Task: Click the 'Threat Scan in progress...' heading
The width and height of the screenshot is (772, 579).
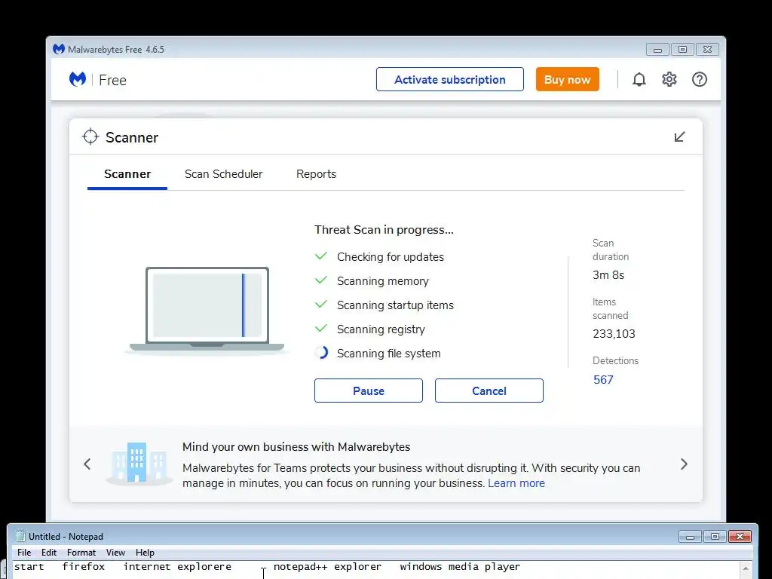Action: coord(384,230)
